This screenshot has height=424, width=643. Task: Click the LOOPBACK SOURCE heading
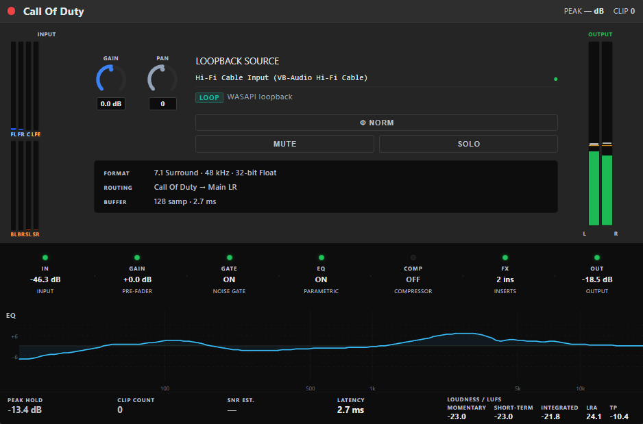click(237, 61)
